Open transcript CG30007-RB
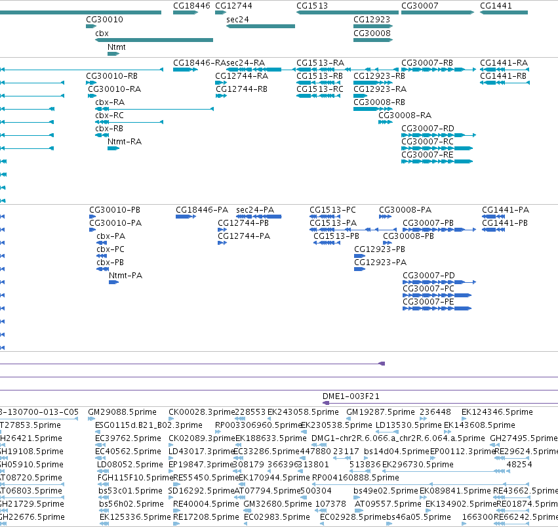 pyautogui.click(x=427, y=63)
